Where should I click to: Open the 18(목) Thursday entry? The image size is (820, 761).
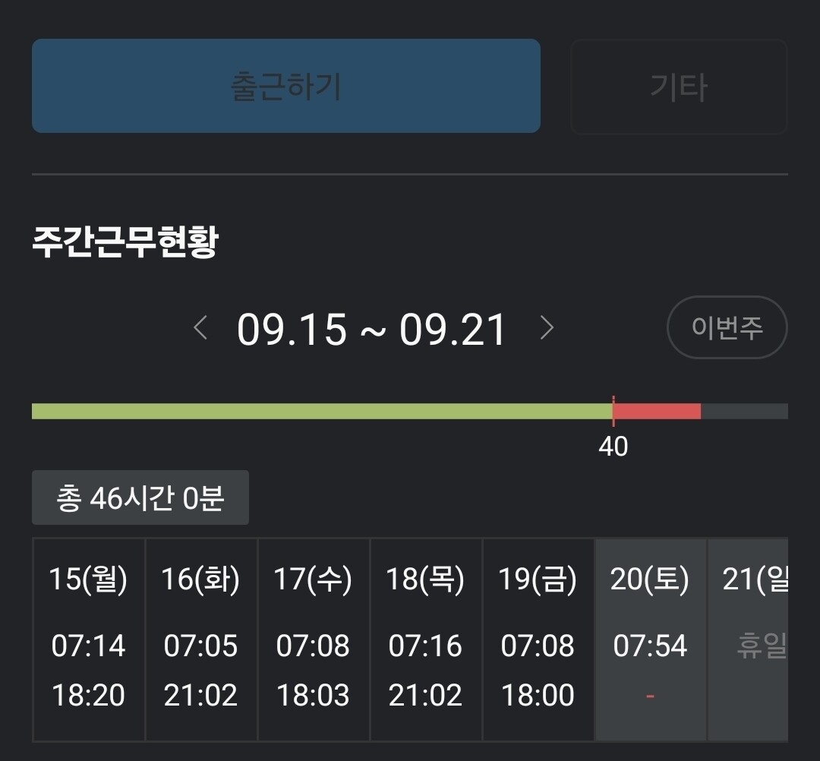(x=425, y=638)
